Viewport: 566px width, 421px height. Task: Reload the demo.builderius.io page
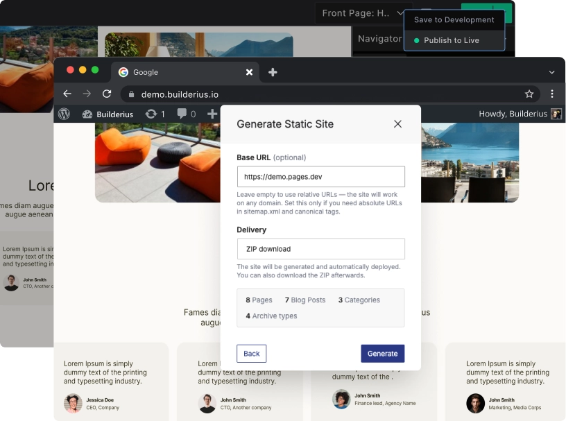107,94
